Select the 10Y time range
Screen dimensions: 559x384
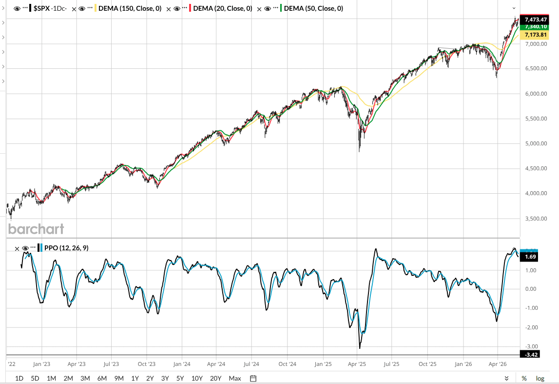tap(197, 378)
